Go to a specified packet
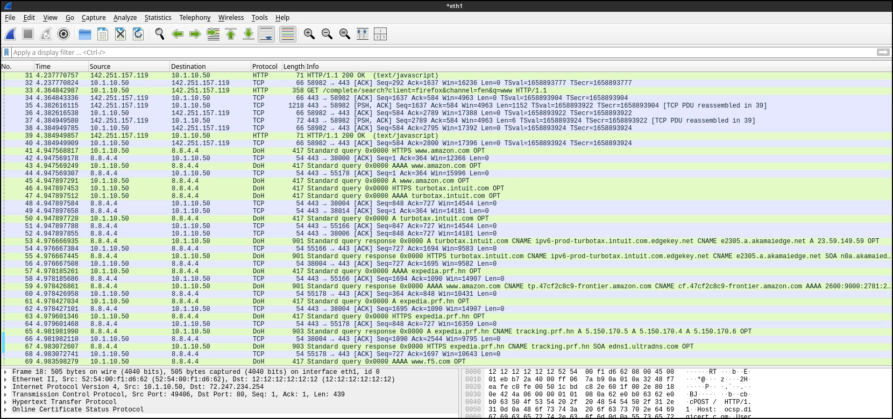Screen dimensions: 893x419 click(213, 34)
